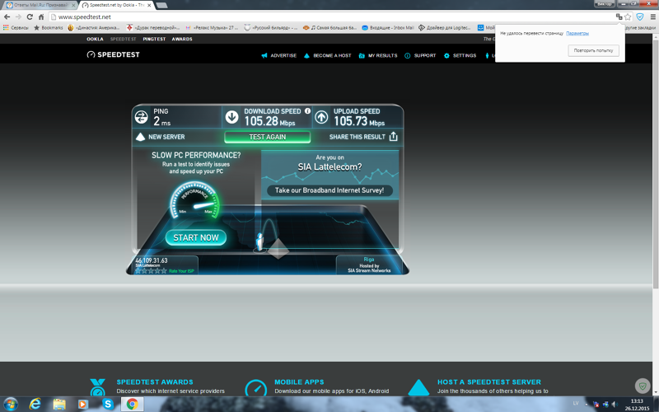Bookmark this page with the star icon
Screen dimensions: 659x412
(628, 16)
